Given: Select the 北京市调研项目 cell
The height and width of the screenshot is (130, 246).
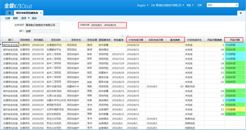Looking at the screenshot, I should [x=56, y=109].
